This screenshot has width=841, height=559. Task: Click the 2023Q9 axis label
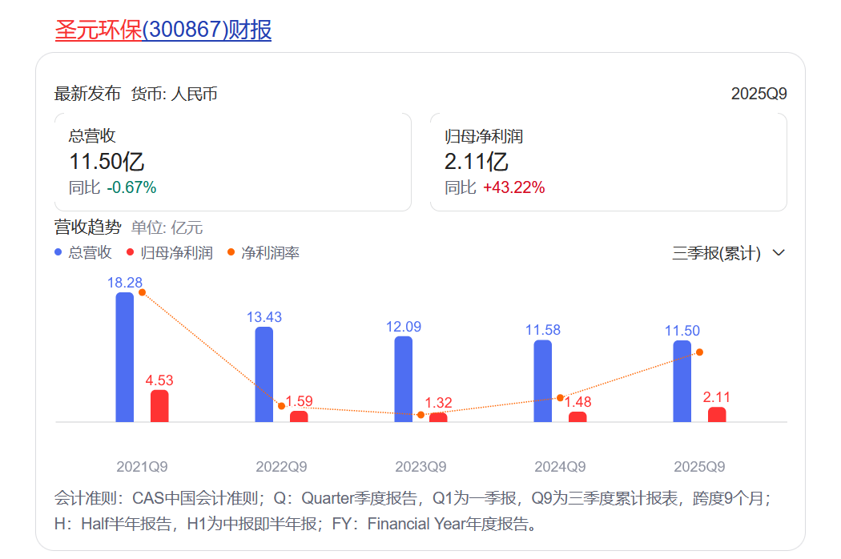point(420,467)
